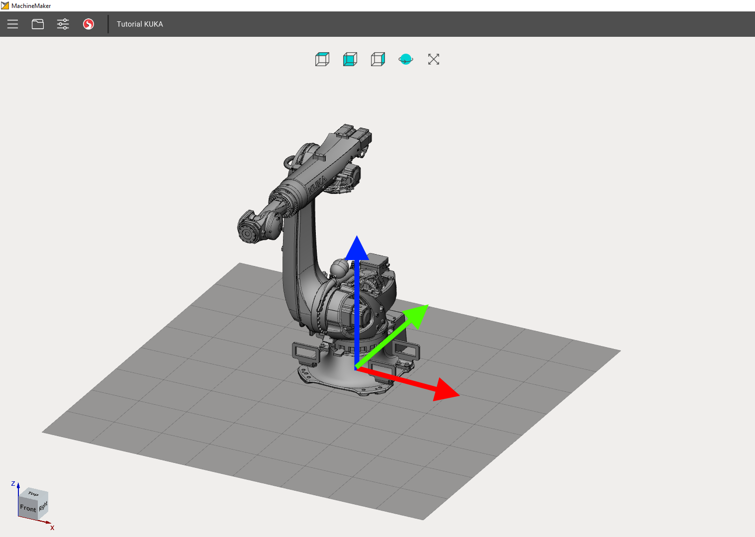Open the project folder icon

38,24
